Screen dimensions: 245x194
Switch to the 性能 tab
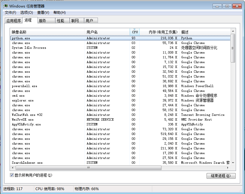[x=62, y=21]
